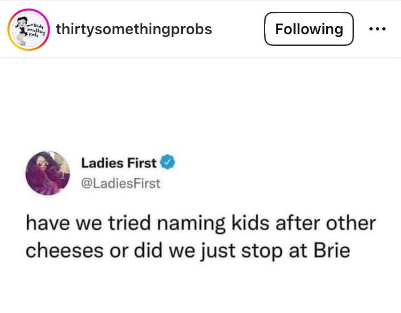The height and width of the screenshot is (313, 401).
Task: Click the word Ladies in the display name
Action: (102, 162)
